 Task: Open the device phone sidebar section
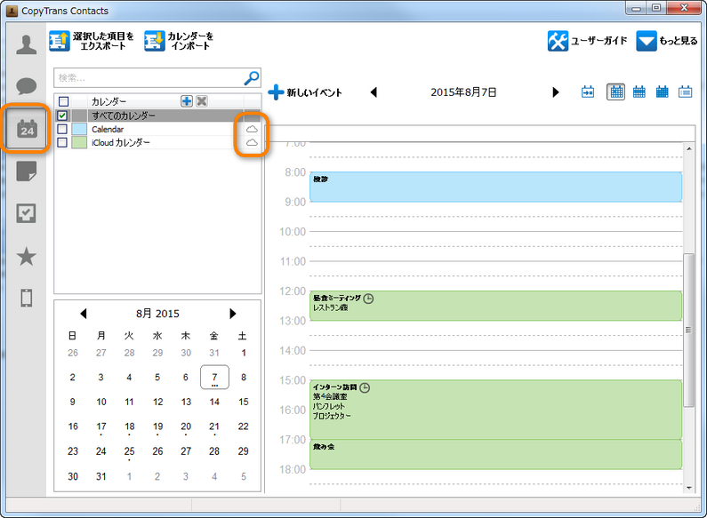(26, 299)
